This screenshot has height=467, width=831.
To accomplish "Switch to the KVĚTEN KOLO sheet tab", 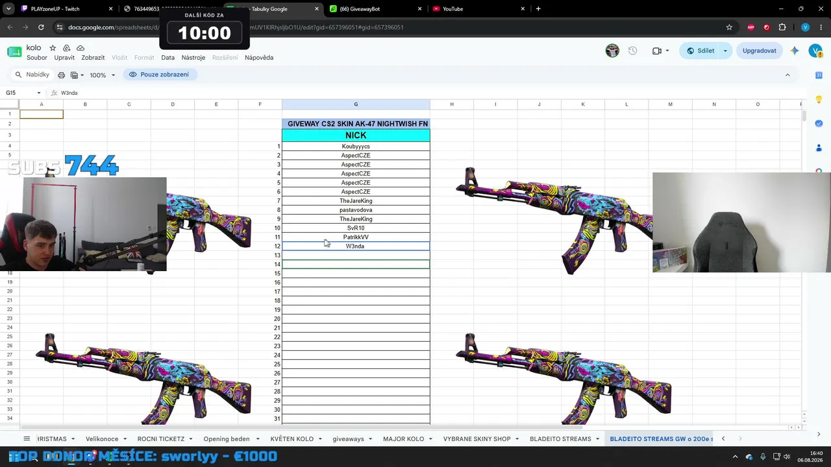I will pyautogui.click(x=292, y=439).
